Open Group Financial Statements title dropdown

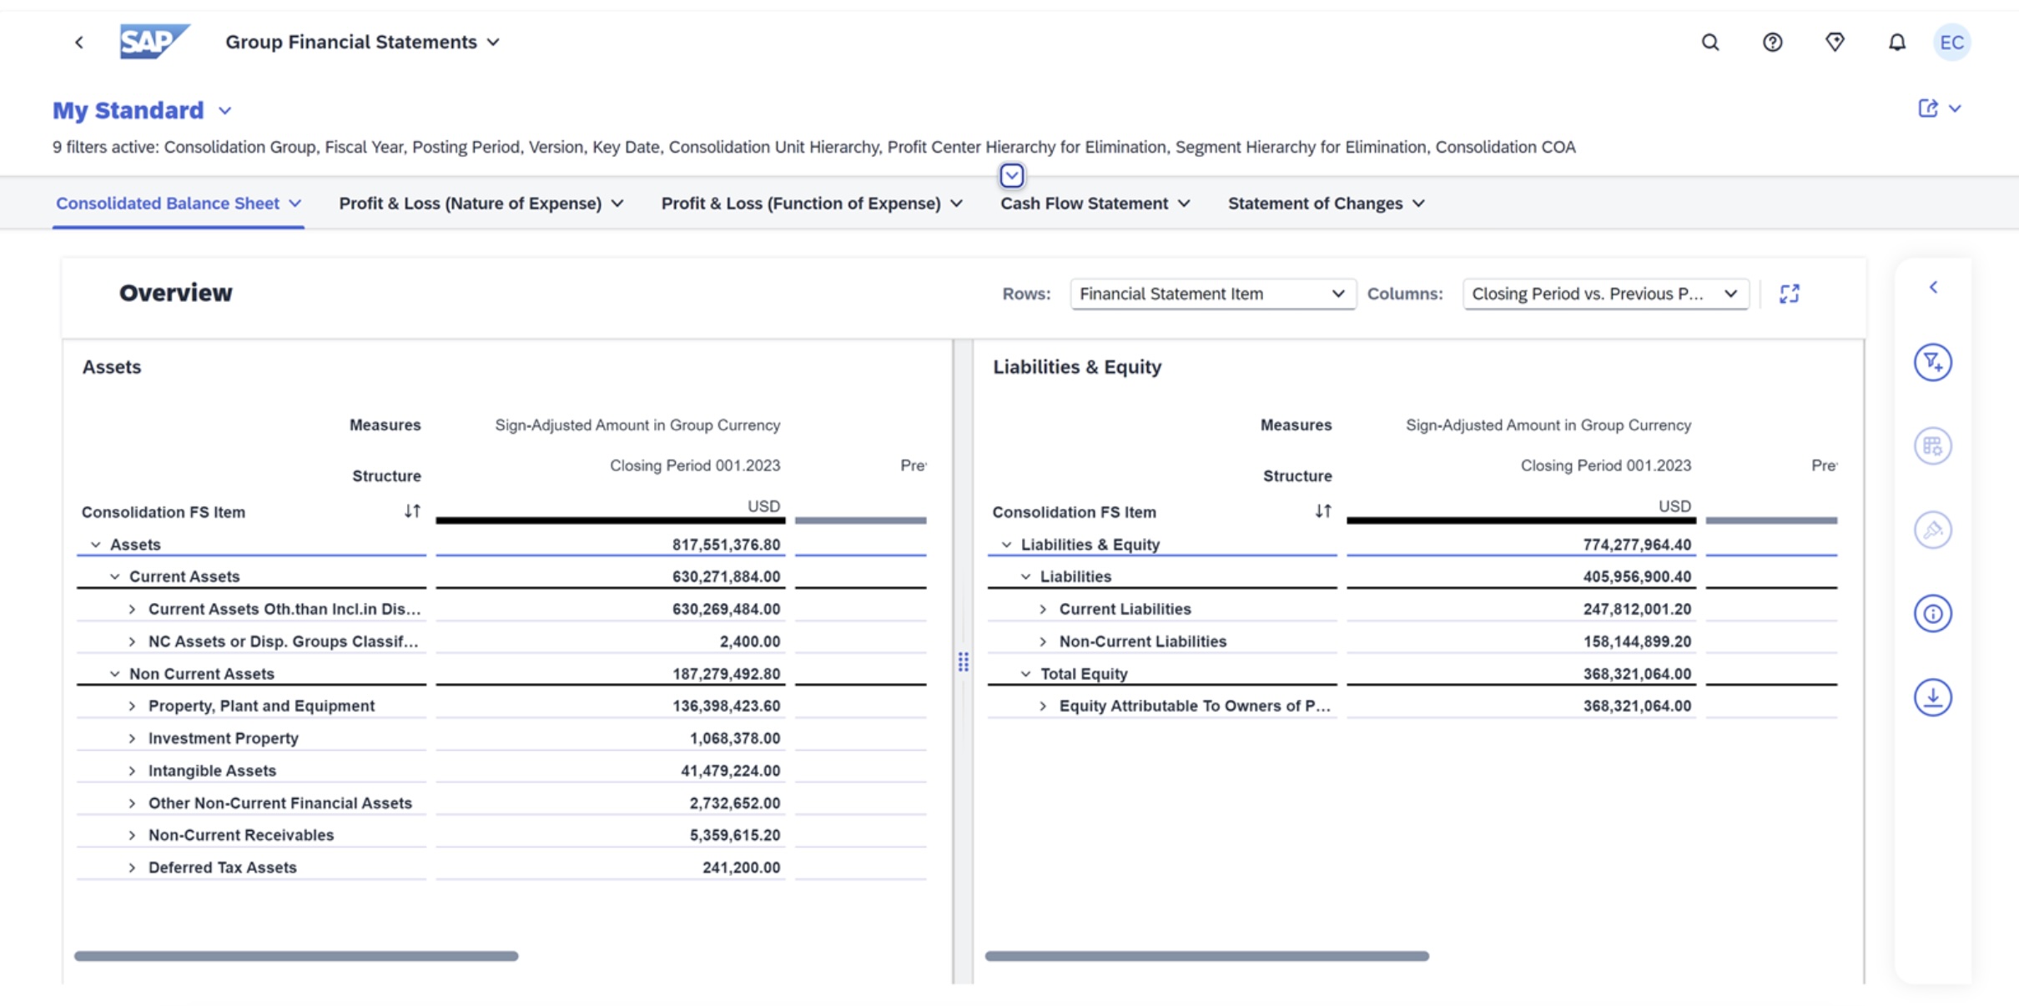pyautogui.click(x=493, y=43)
